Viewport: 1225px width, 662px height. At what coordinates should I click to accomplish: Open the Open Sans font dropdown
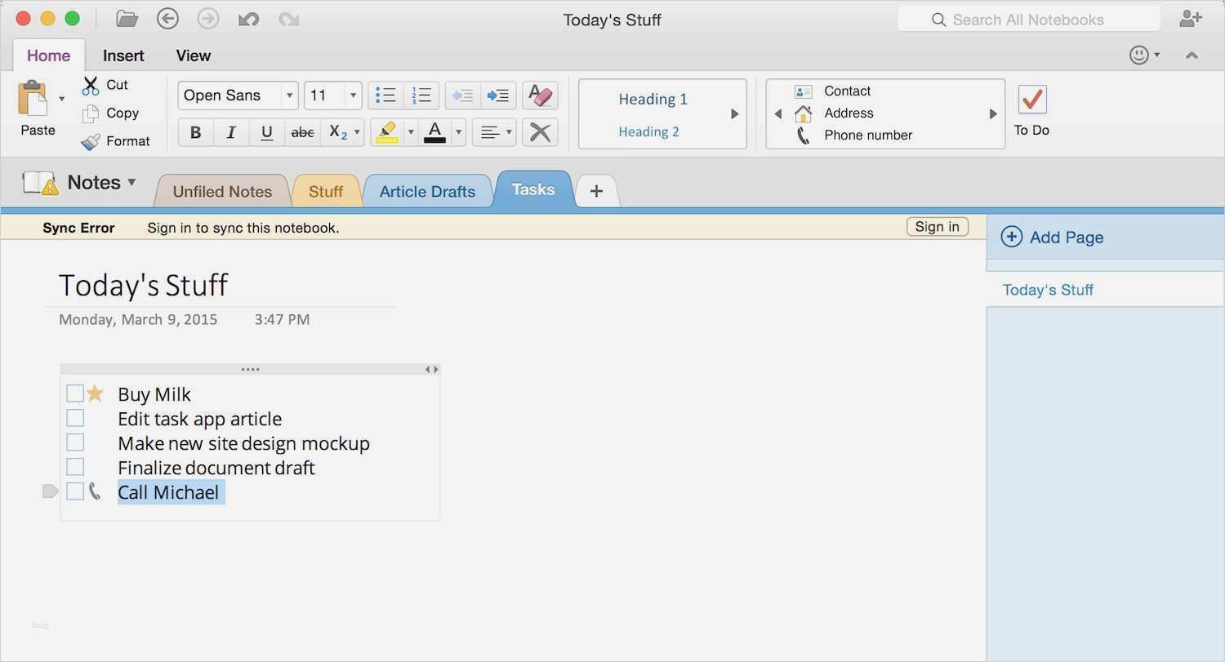pyautogui.click(x=290, y=95)
